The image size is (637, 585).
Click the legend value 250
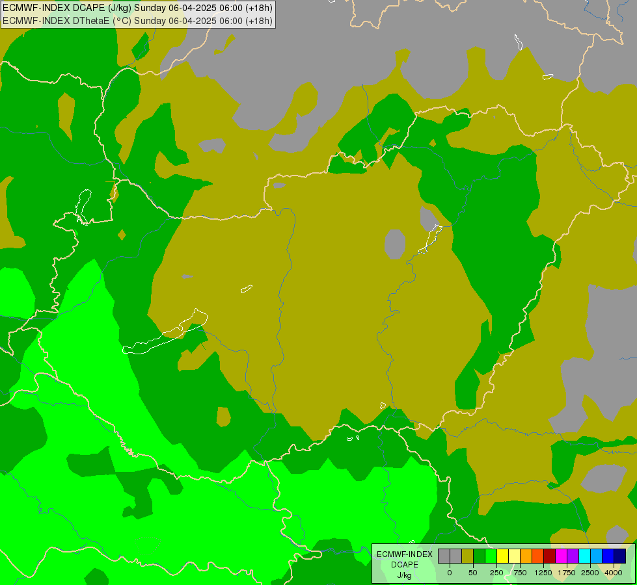click(x=496, y=573)
